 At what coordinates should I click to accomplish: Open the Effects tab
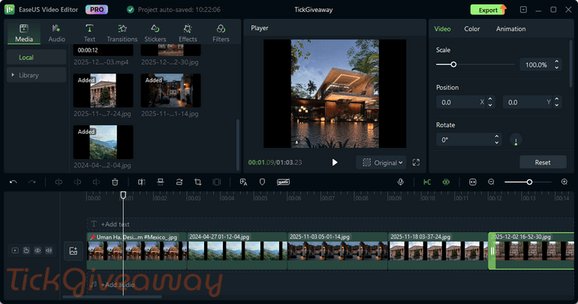(x=188, y=33)
